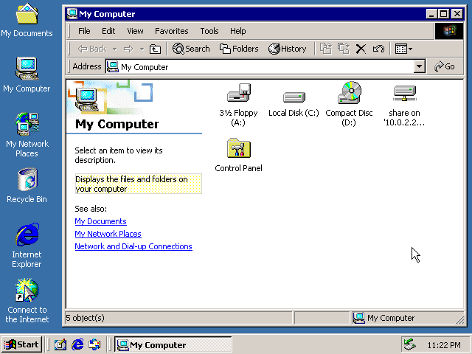
Task: Select the Control Panel folder icon
Action: [239, 147]
